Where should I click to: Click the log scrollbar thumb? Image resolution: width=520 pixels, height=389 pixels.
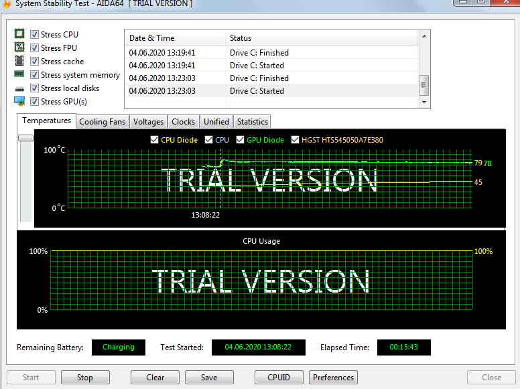(424, 85)
